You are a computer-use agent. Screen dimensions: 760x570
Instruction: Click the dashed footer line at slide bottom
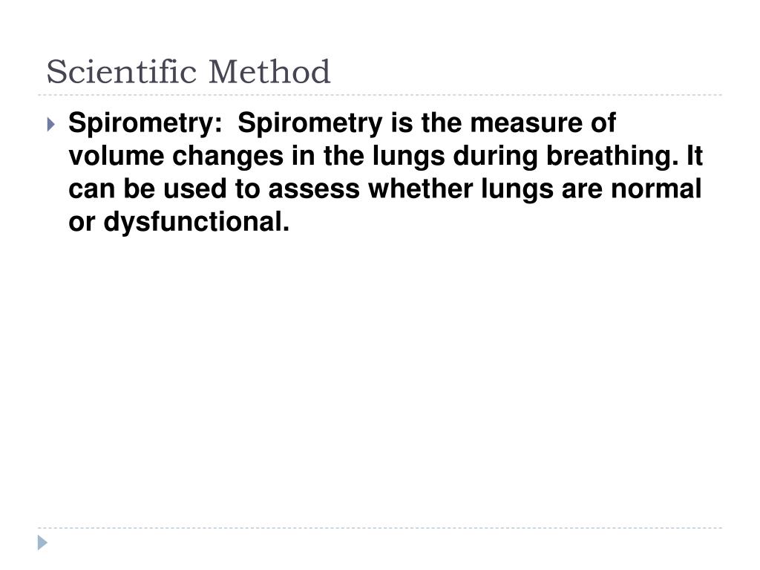click(380, 528)
